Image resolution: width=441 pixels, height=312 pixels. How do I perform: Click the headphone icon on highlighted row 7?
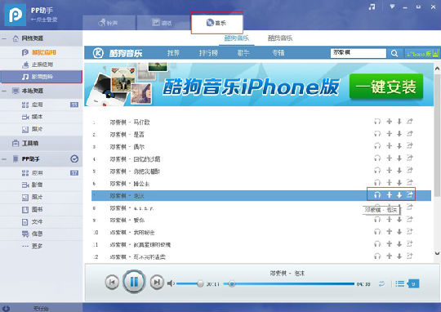[377, 194]
